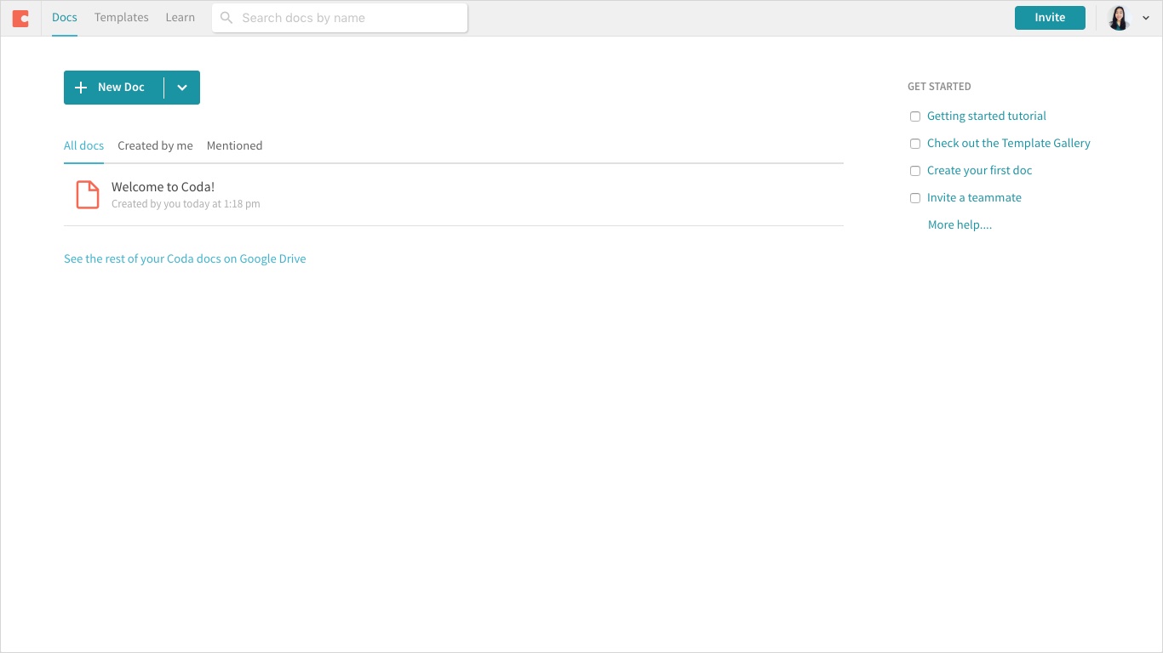
Task: Open the Welcome to Coda! title
Action: (x=163, y=187)
